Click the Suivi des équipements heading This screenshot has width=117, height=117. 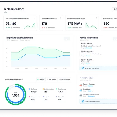pyautogui.click(x=14, y=79)
